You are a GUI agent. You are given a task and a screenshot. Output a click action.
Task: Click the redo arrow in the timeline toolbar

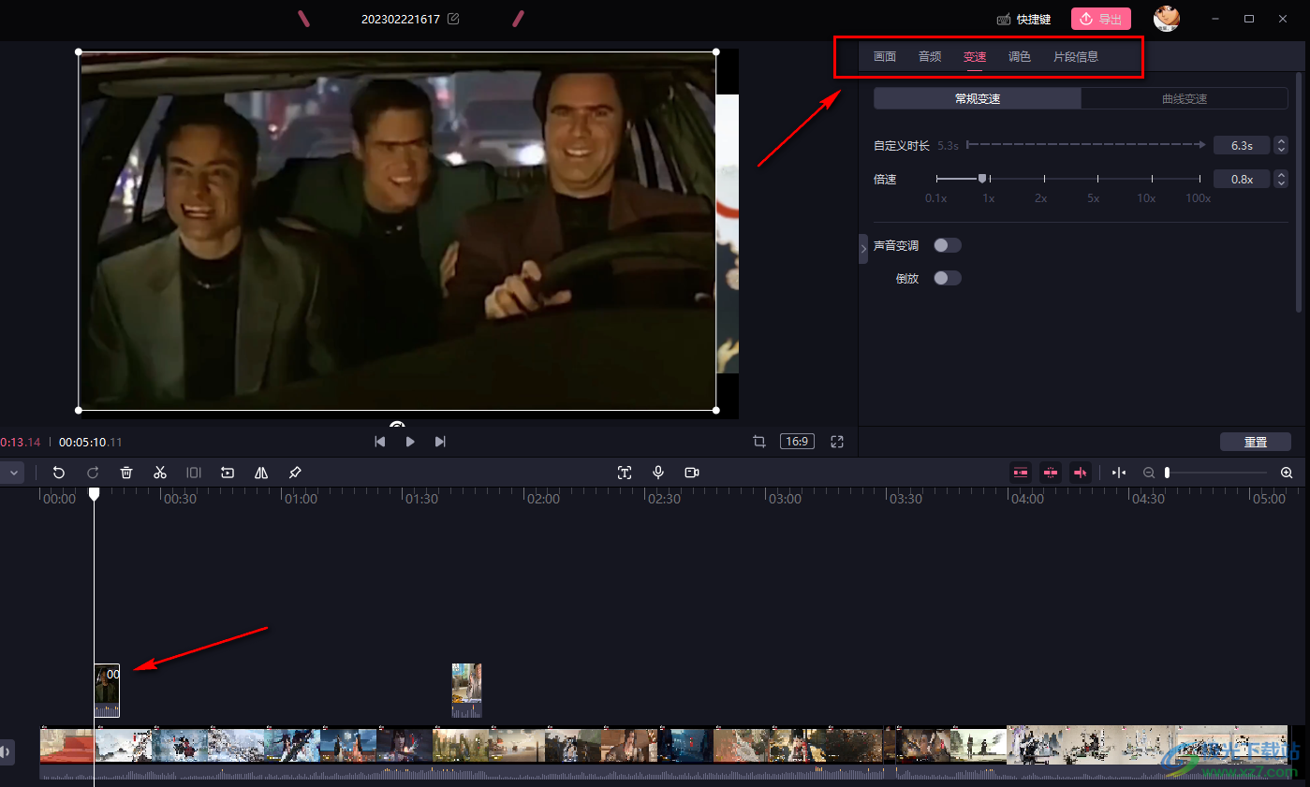pos(93,473)
